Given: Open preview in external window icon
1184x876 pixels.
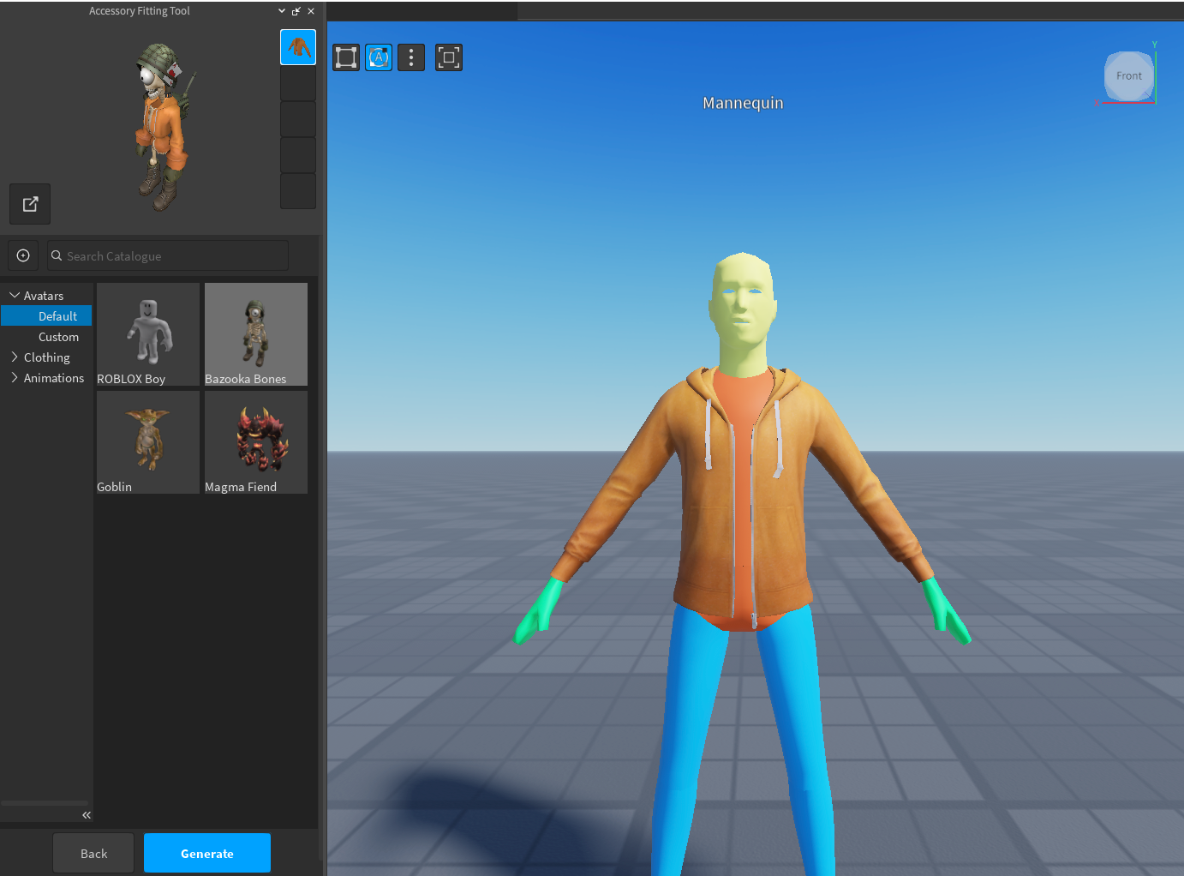Looking at the screenshot, I should point(30,204).
